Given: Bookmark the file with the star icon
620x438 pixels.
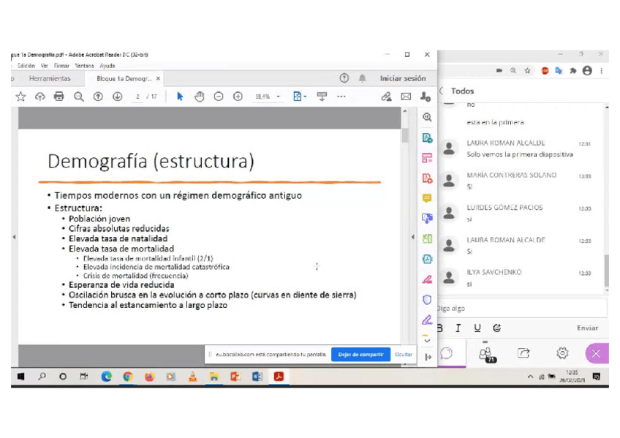Looking at the screenshot, I should tap(20, 97).
